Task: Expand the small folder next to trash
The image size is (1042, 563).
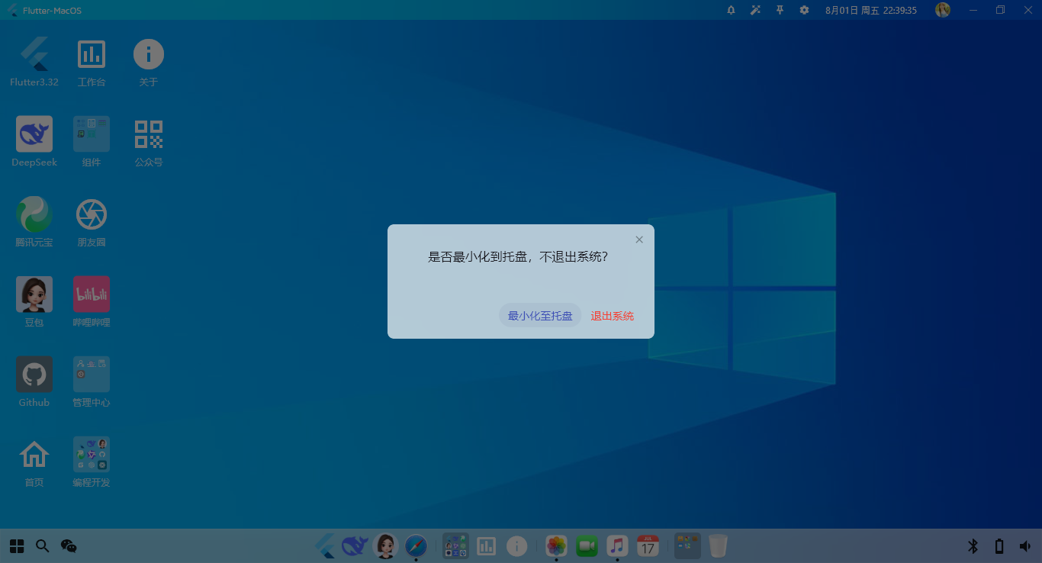Action: pos(687,545)
